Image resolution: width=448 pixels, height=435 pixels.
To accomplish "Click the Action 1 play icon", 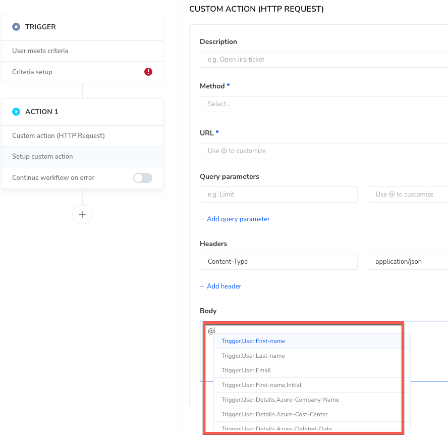I will pyautogui.click(x=16, y=112).
